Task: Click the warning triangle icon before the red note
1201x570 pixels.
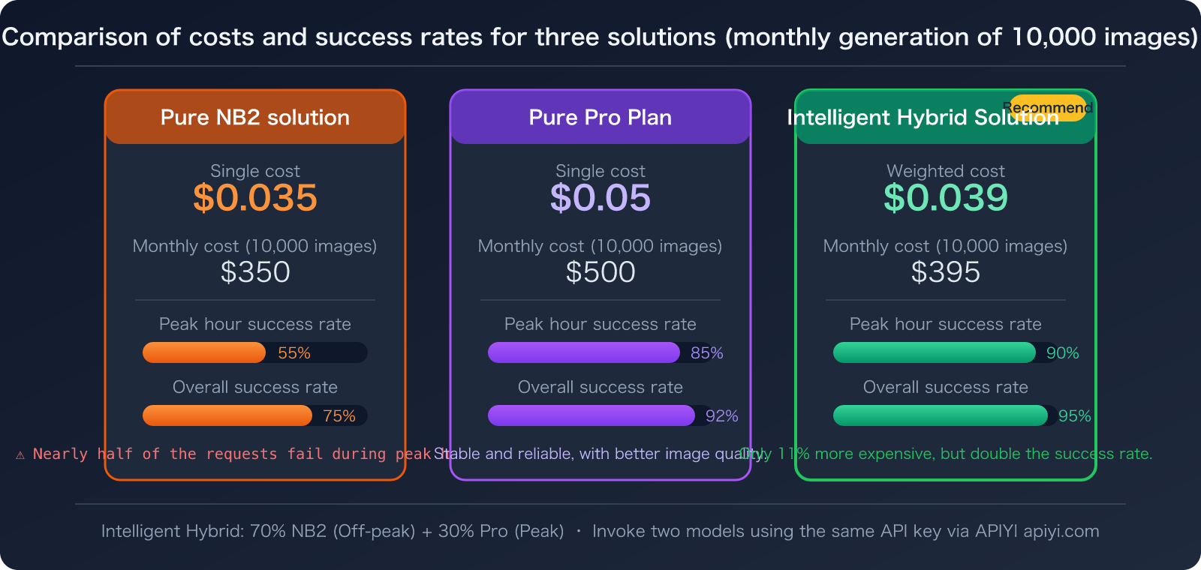Action: point(20,455)
